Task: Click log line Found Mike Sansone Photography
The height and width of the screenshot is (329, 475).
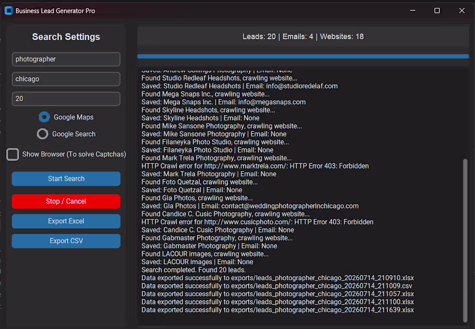Action: [x=222, y=126]
